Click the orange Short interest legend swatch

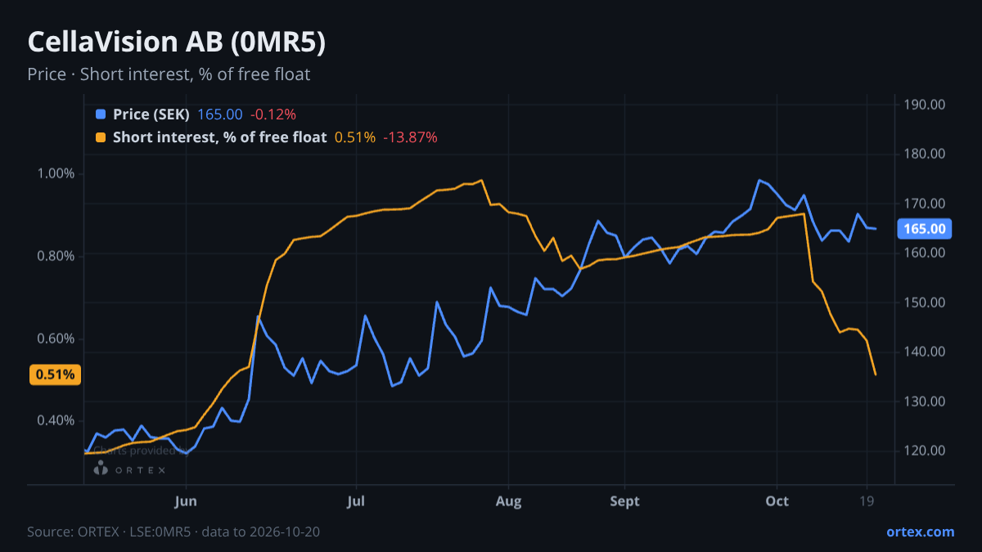click(101, 137)
